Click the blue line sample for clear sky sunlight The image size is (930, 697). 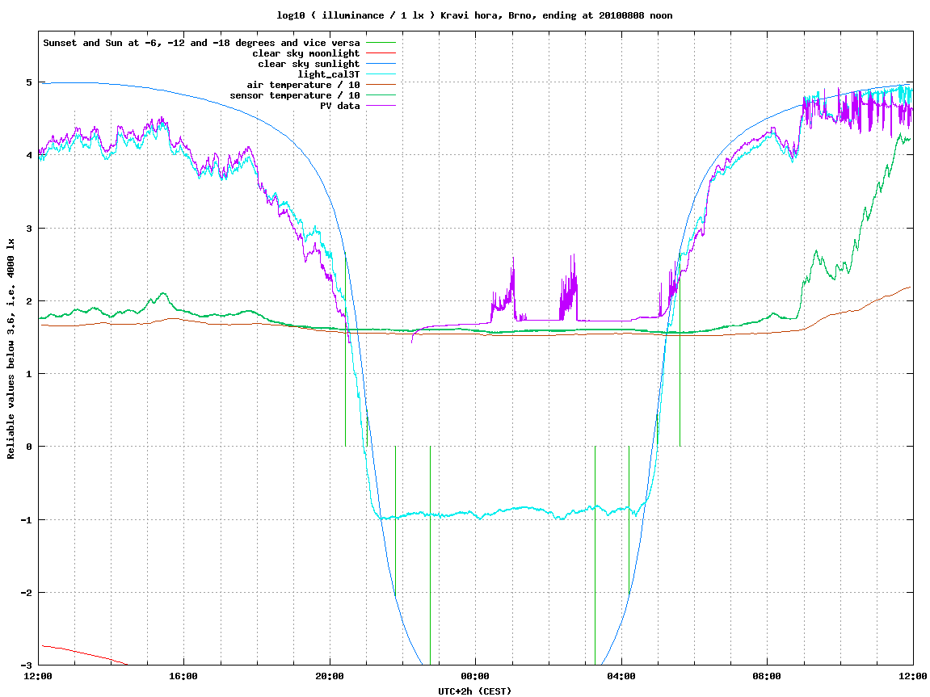pos(381,64)
